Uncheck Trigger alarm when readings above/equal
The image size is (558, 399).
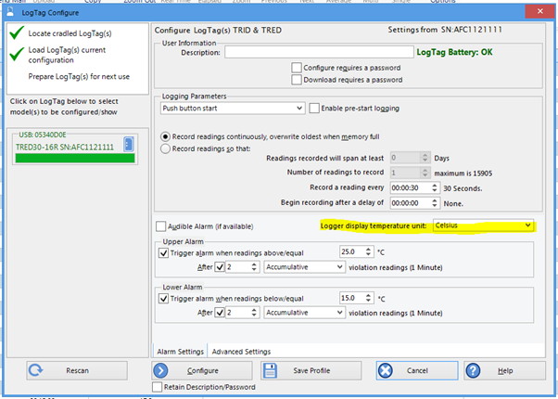[163, 253]
